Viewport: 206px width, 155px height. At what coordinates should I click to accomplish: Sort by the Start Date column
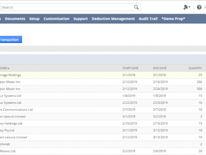[x=130, y=68]
